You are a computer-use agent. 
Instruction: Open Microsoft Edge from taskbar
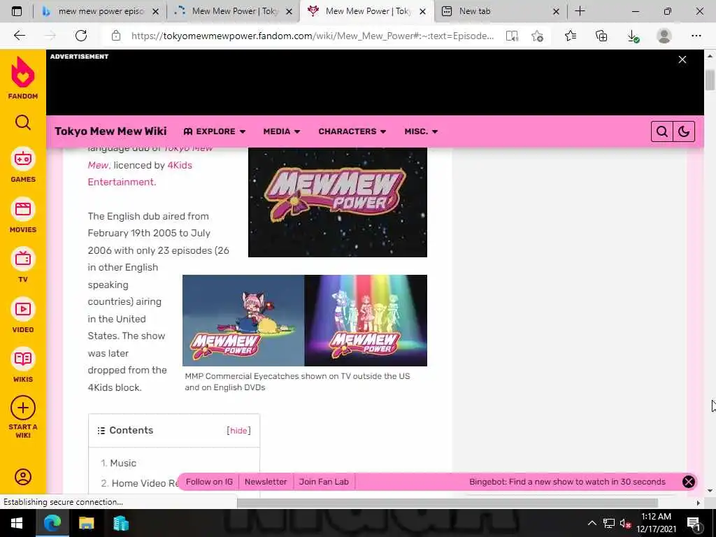(x=52, y=523)
